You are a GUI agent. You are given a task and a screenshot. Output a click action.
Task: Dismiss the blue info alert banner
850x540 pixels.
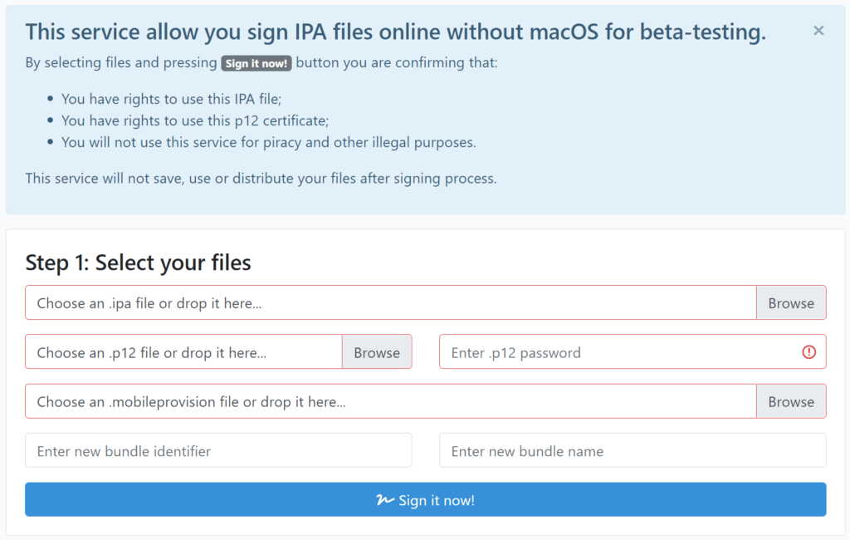[x=818, y=31]
